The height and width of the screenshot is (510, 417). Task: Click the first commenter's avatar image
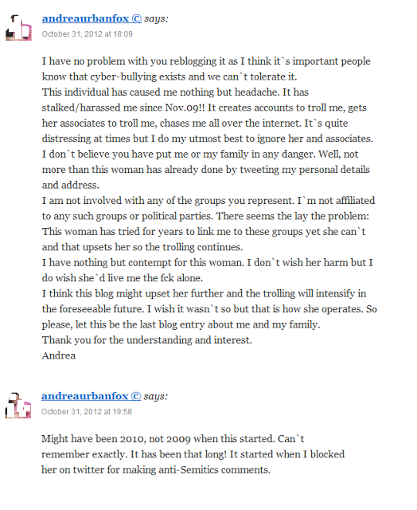pyautogui.click(x=18, y=28)
